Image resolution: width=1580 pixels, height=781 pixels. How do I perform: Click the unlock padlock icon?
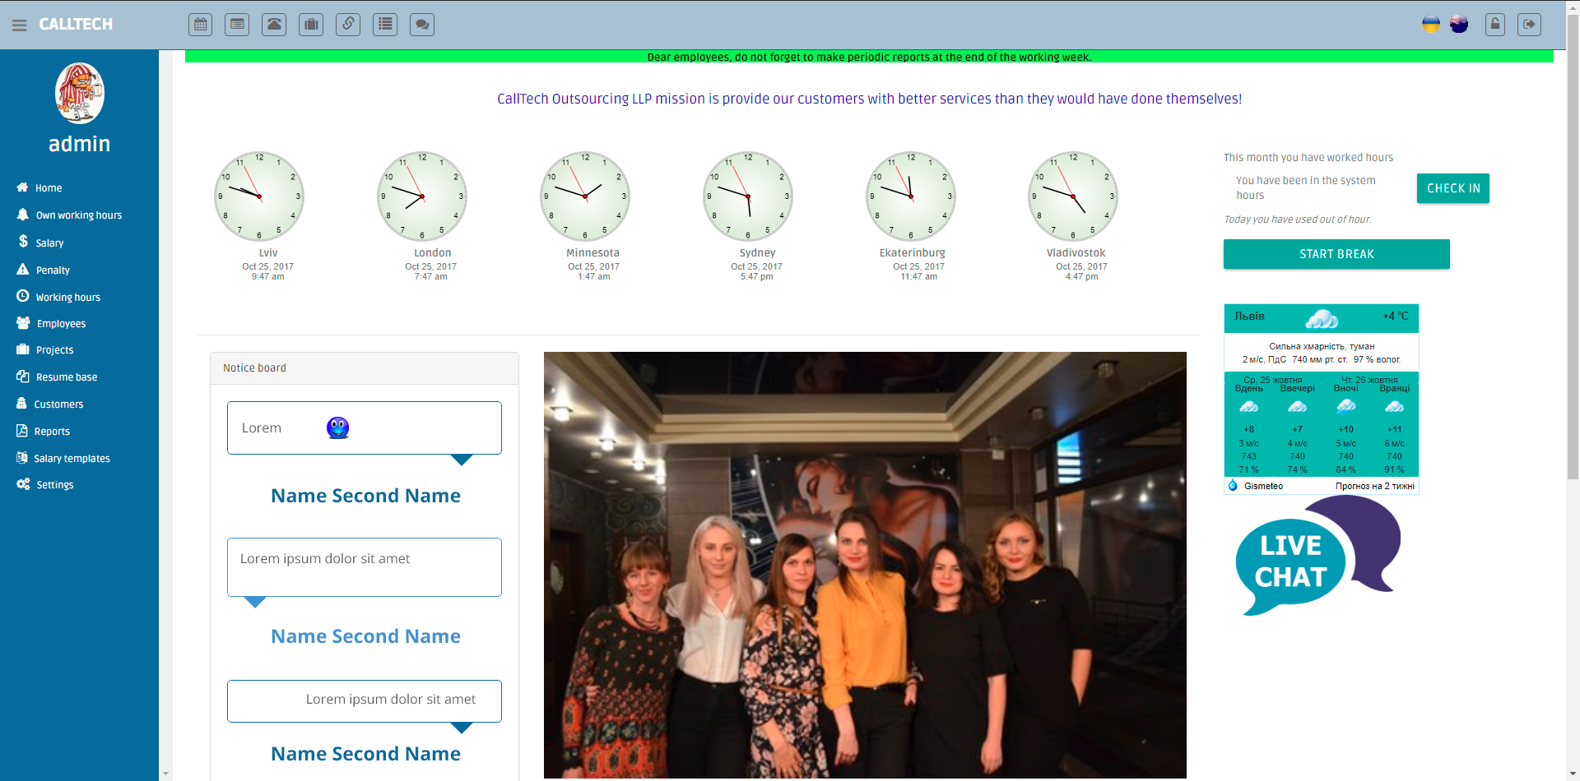point(1495,25)
